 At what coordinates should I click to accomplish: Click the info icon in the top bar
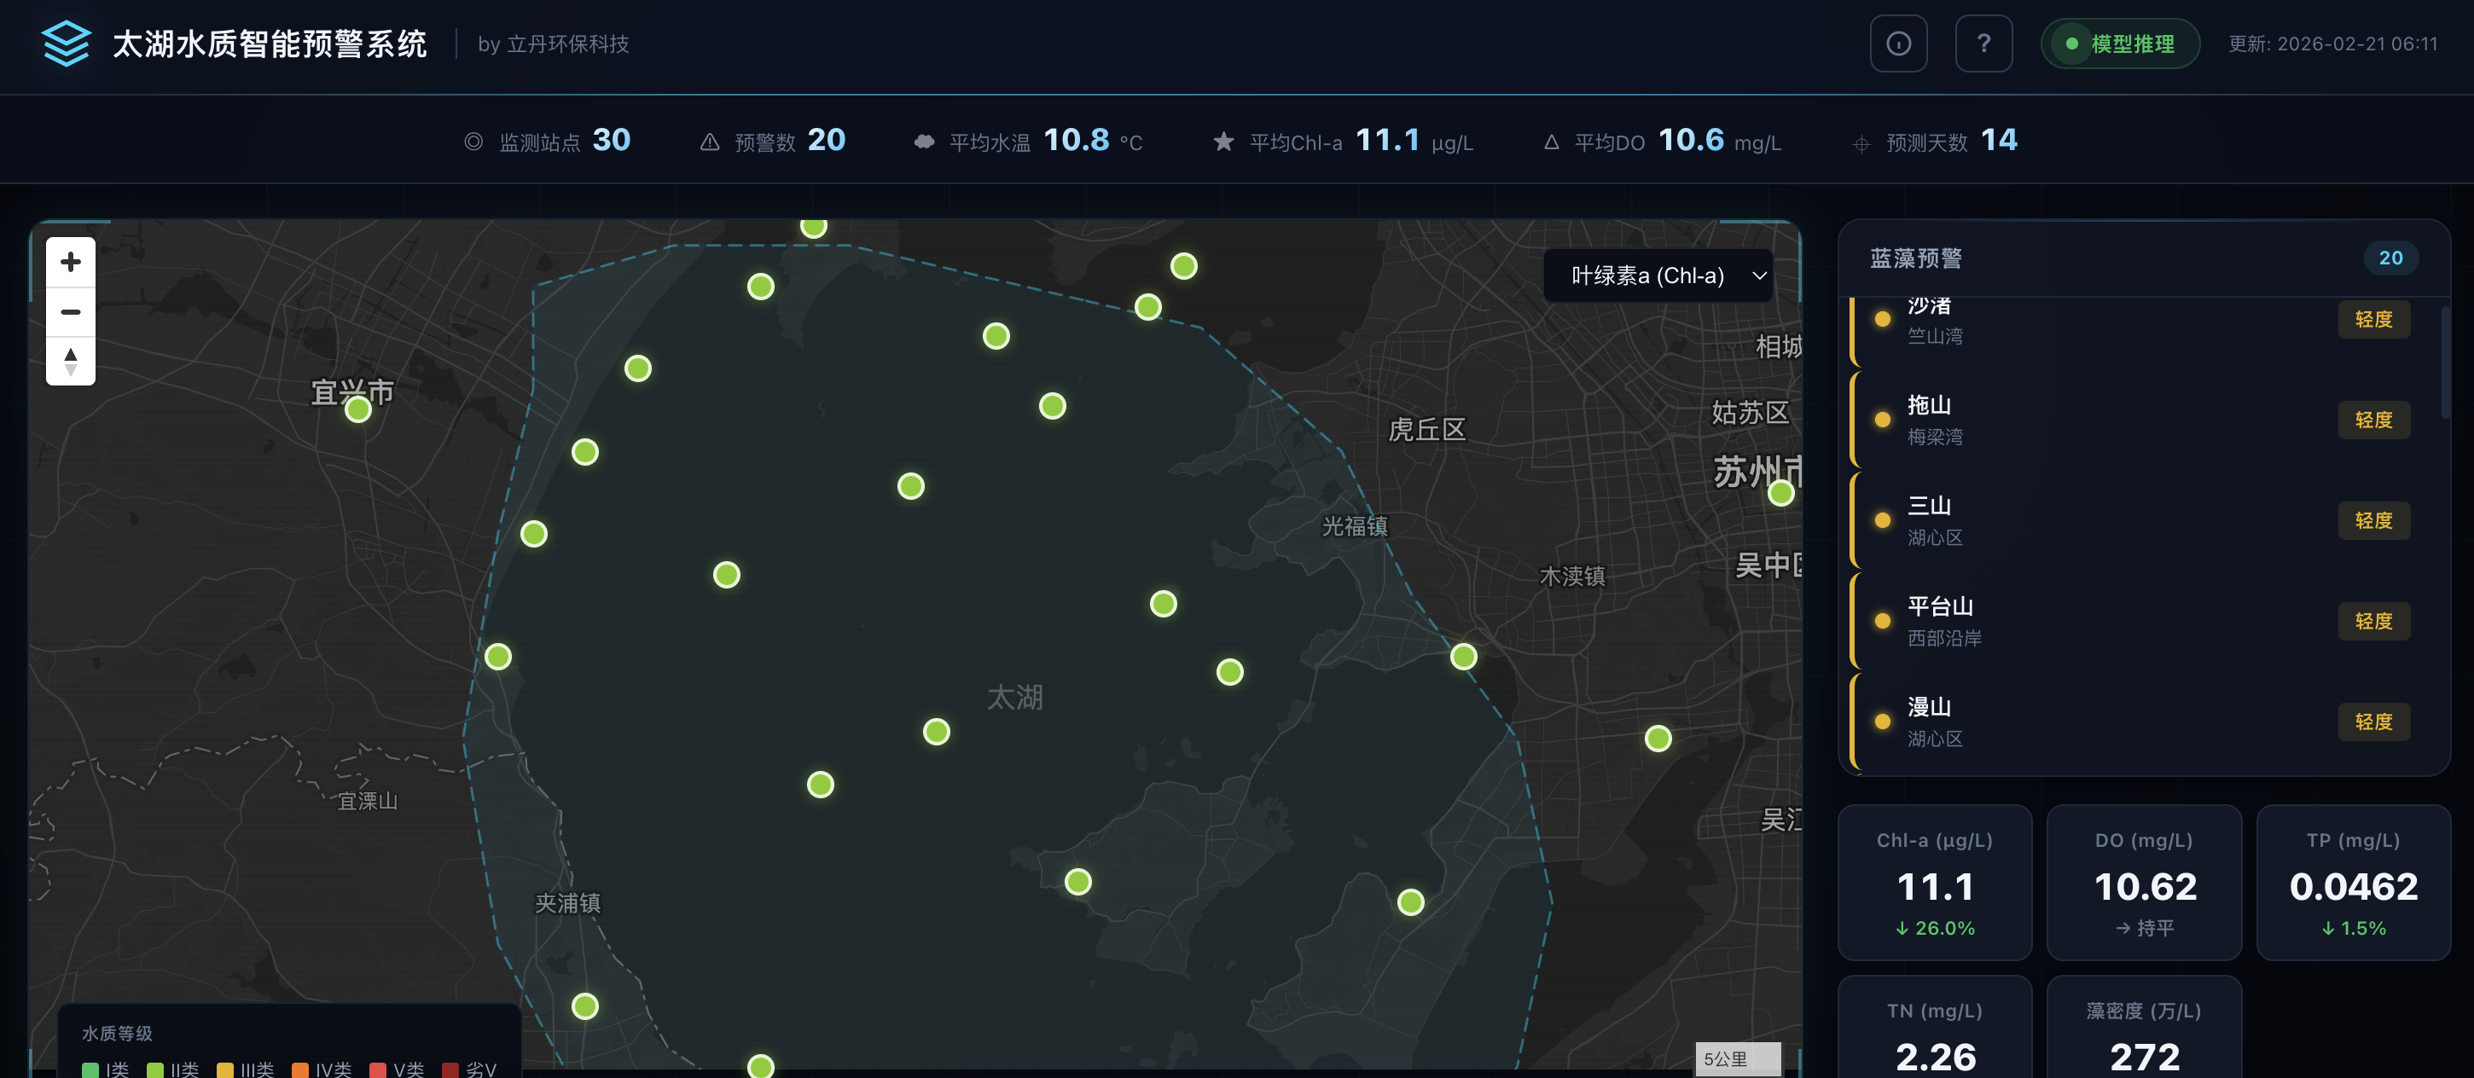coord(1898,43)
